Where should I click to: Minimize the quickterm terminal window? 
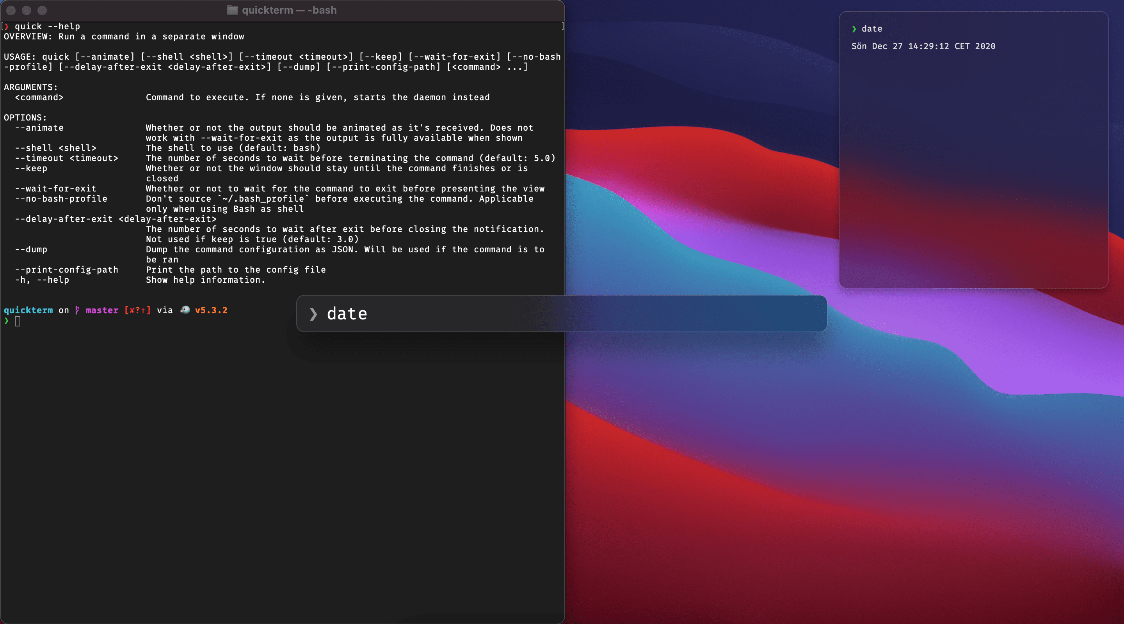(x=27, y=10)
